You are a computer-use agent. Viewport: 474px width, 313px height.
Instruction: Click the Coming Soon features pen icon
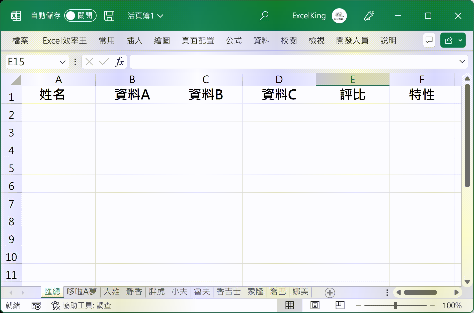click(369, 16)
